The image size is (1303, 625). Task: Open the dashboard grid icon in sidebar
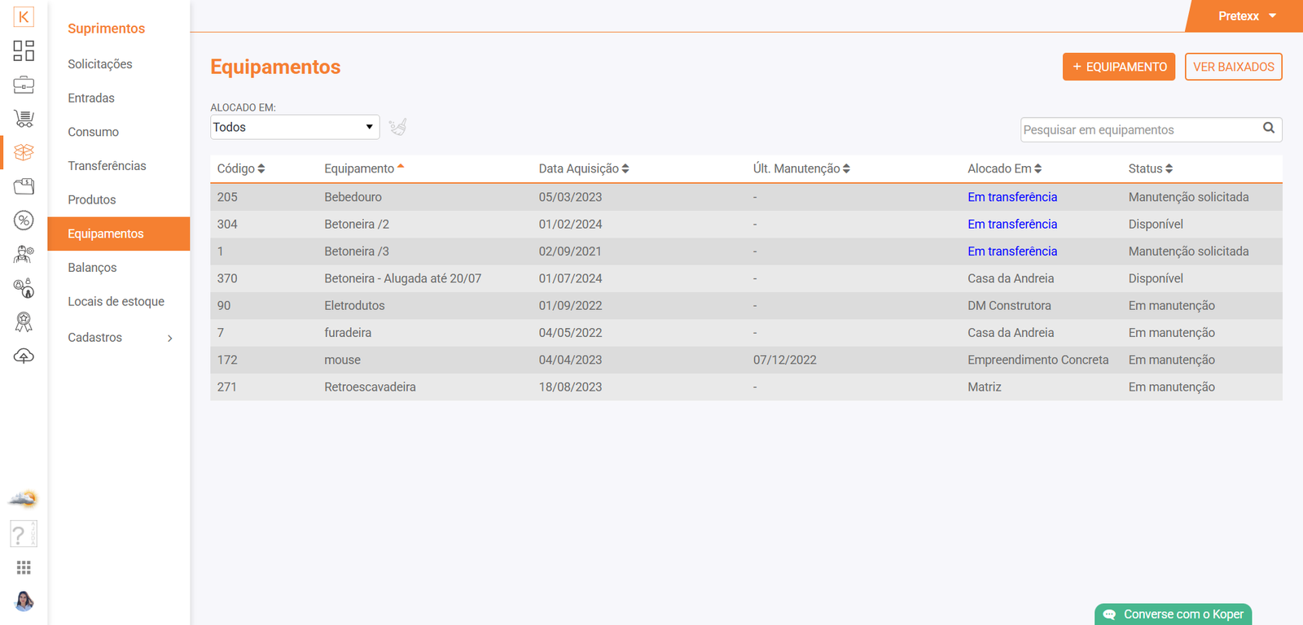24,50
